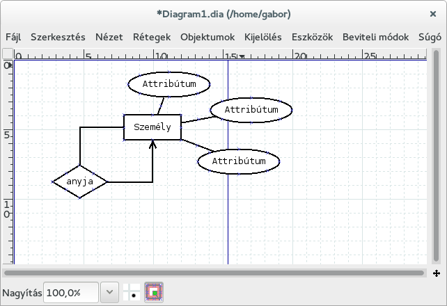Screen dimensions: 447x306
Task: Click the navigation popup icon at scrollbar corner
Action: 436,273
